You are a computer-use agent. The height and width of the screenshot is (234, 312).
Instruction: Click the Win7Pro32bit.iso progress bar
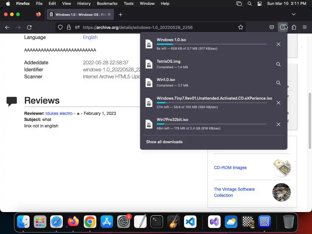point(212,124)
